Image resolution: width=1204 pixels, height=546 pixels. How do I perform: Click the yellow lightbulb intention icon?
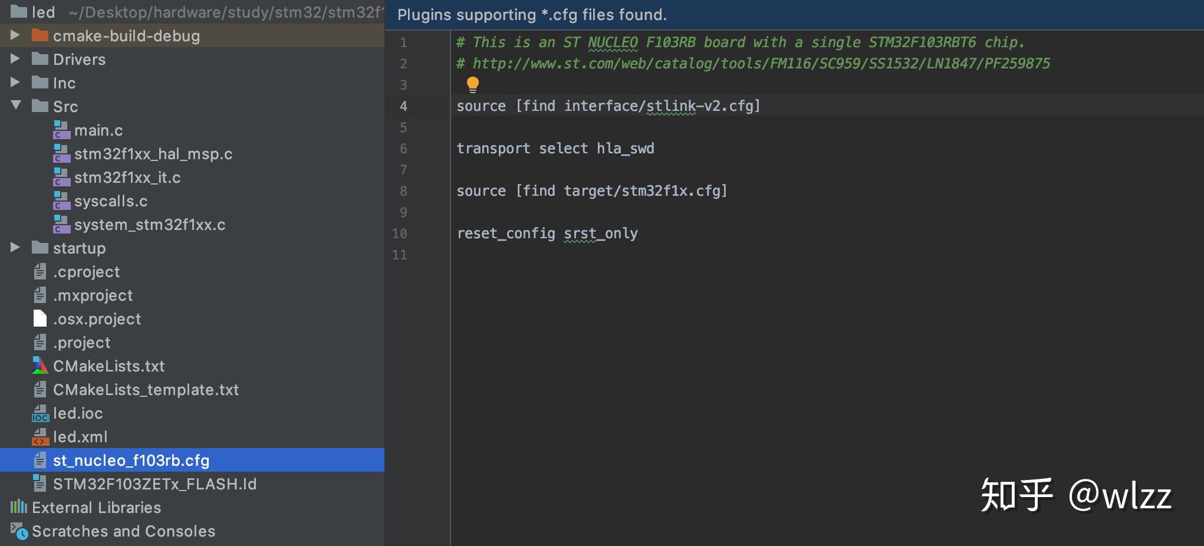click(x=472, y=85)
